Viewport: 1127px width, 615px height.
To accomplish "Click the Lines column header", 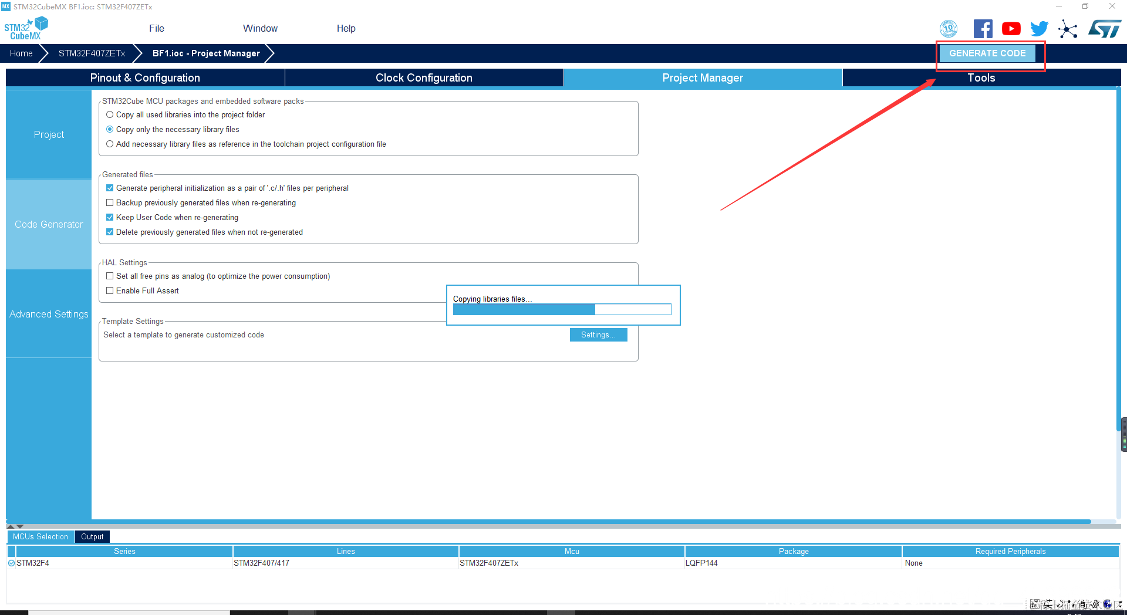I will (346, 551).
